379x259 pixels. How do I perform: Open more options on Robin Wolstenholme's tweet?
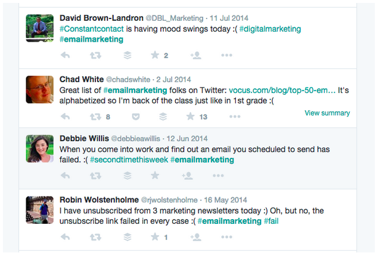pos(226,237)
